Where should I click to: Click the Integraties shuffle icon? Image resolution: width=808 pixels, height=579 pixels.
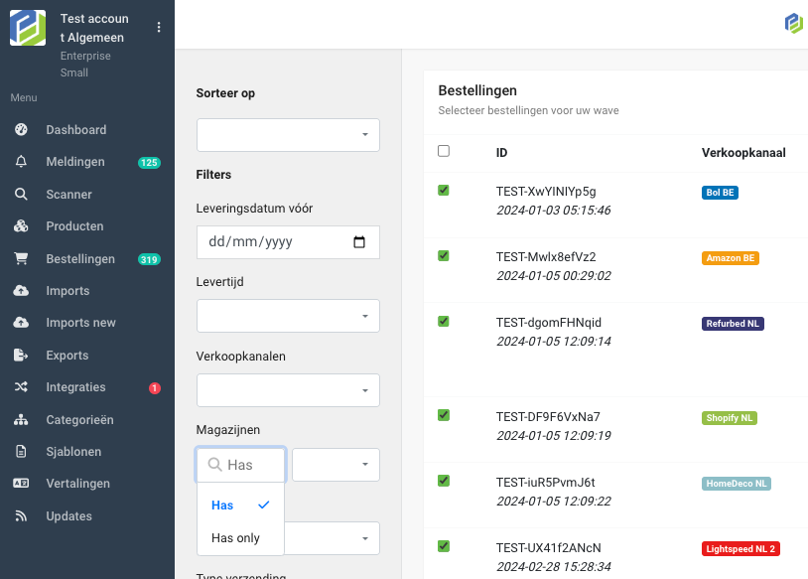(21, 387)
